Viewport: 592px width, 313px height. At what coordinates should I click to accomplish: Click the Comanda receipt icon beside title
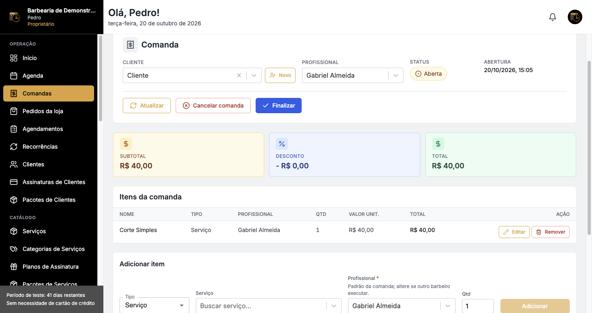130,45
